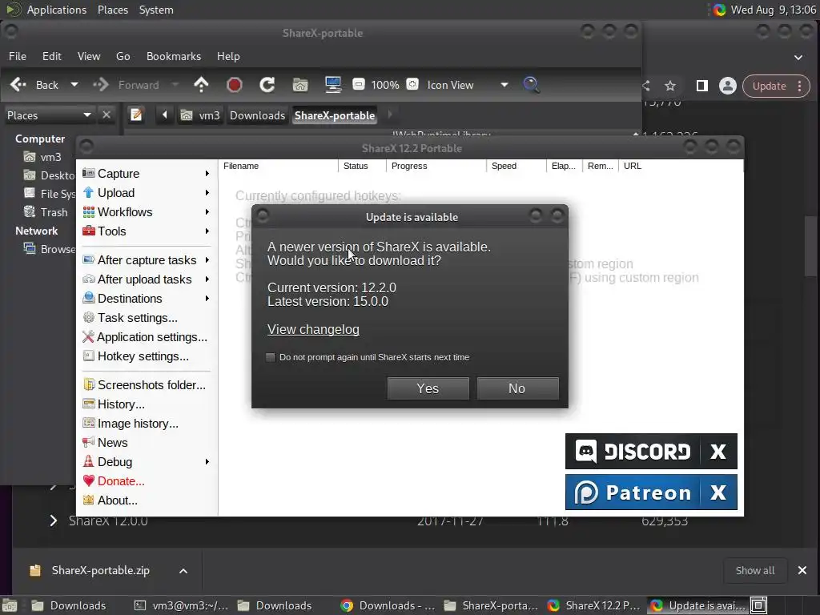The width and height of the screenshot is (820, 615).
Task: Click the Reload icon in file manager
Action: (x=267, y=85)
